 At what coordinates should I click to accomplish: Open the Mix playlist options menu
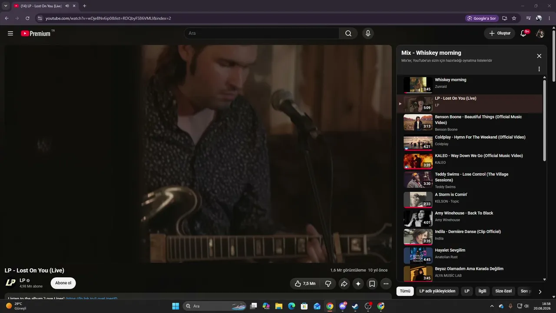click(539, 69)
